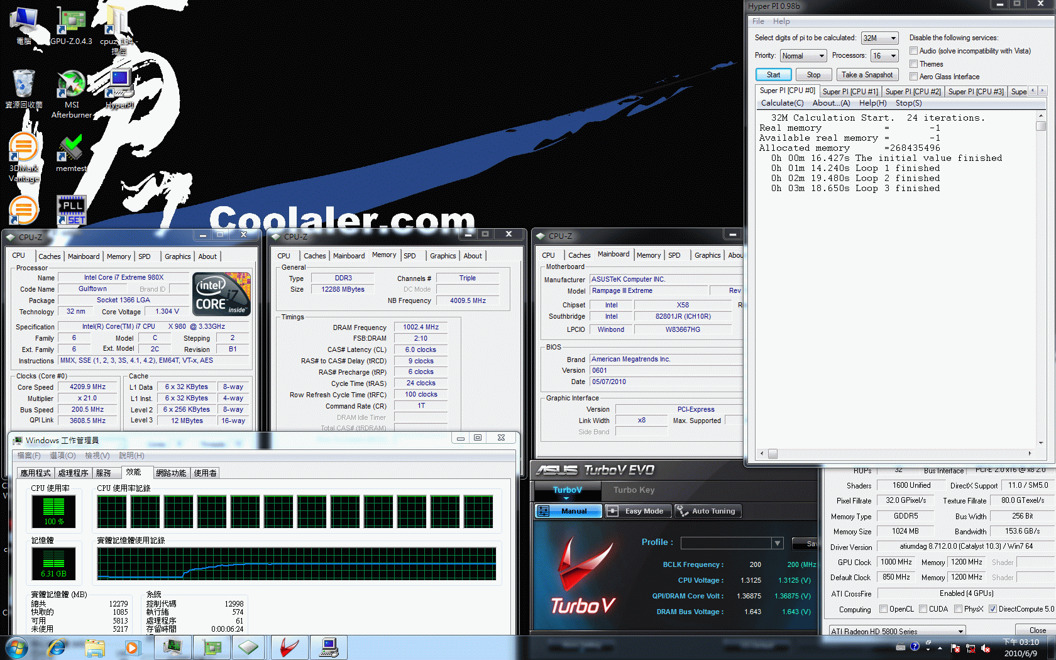Image resolution: width=1056 pixels, height=660 pixels.
Task: Open Windows Media Player from the taskbar
Action: click(132, 647)
